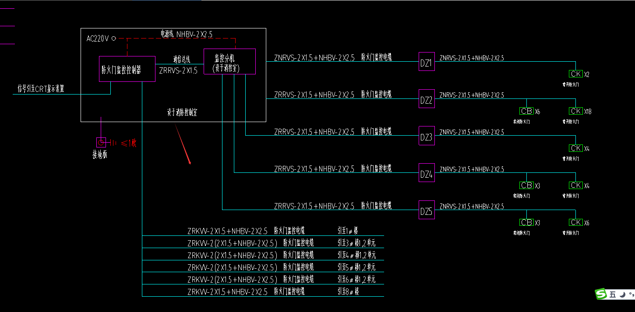The width and height of the screenshot is (635, 312).
Task: Click the 信号引至CRT显示装置 text
Action: pyautogui.click(x=41, y=89)
